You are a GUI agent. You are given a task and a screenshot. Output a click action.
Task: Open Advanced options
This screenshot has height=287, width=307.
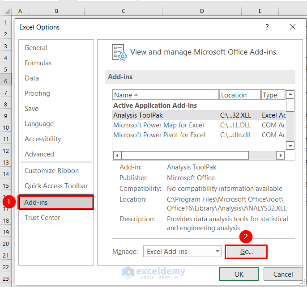39,154
